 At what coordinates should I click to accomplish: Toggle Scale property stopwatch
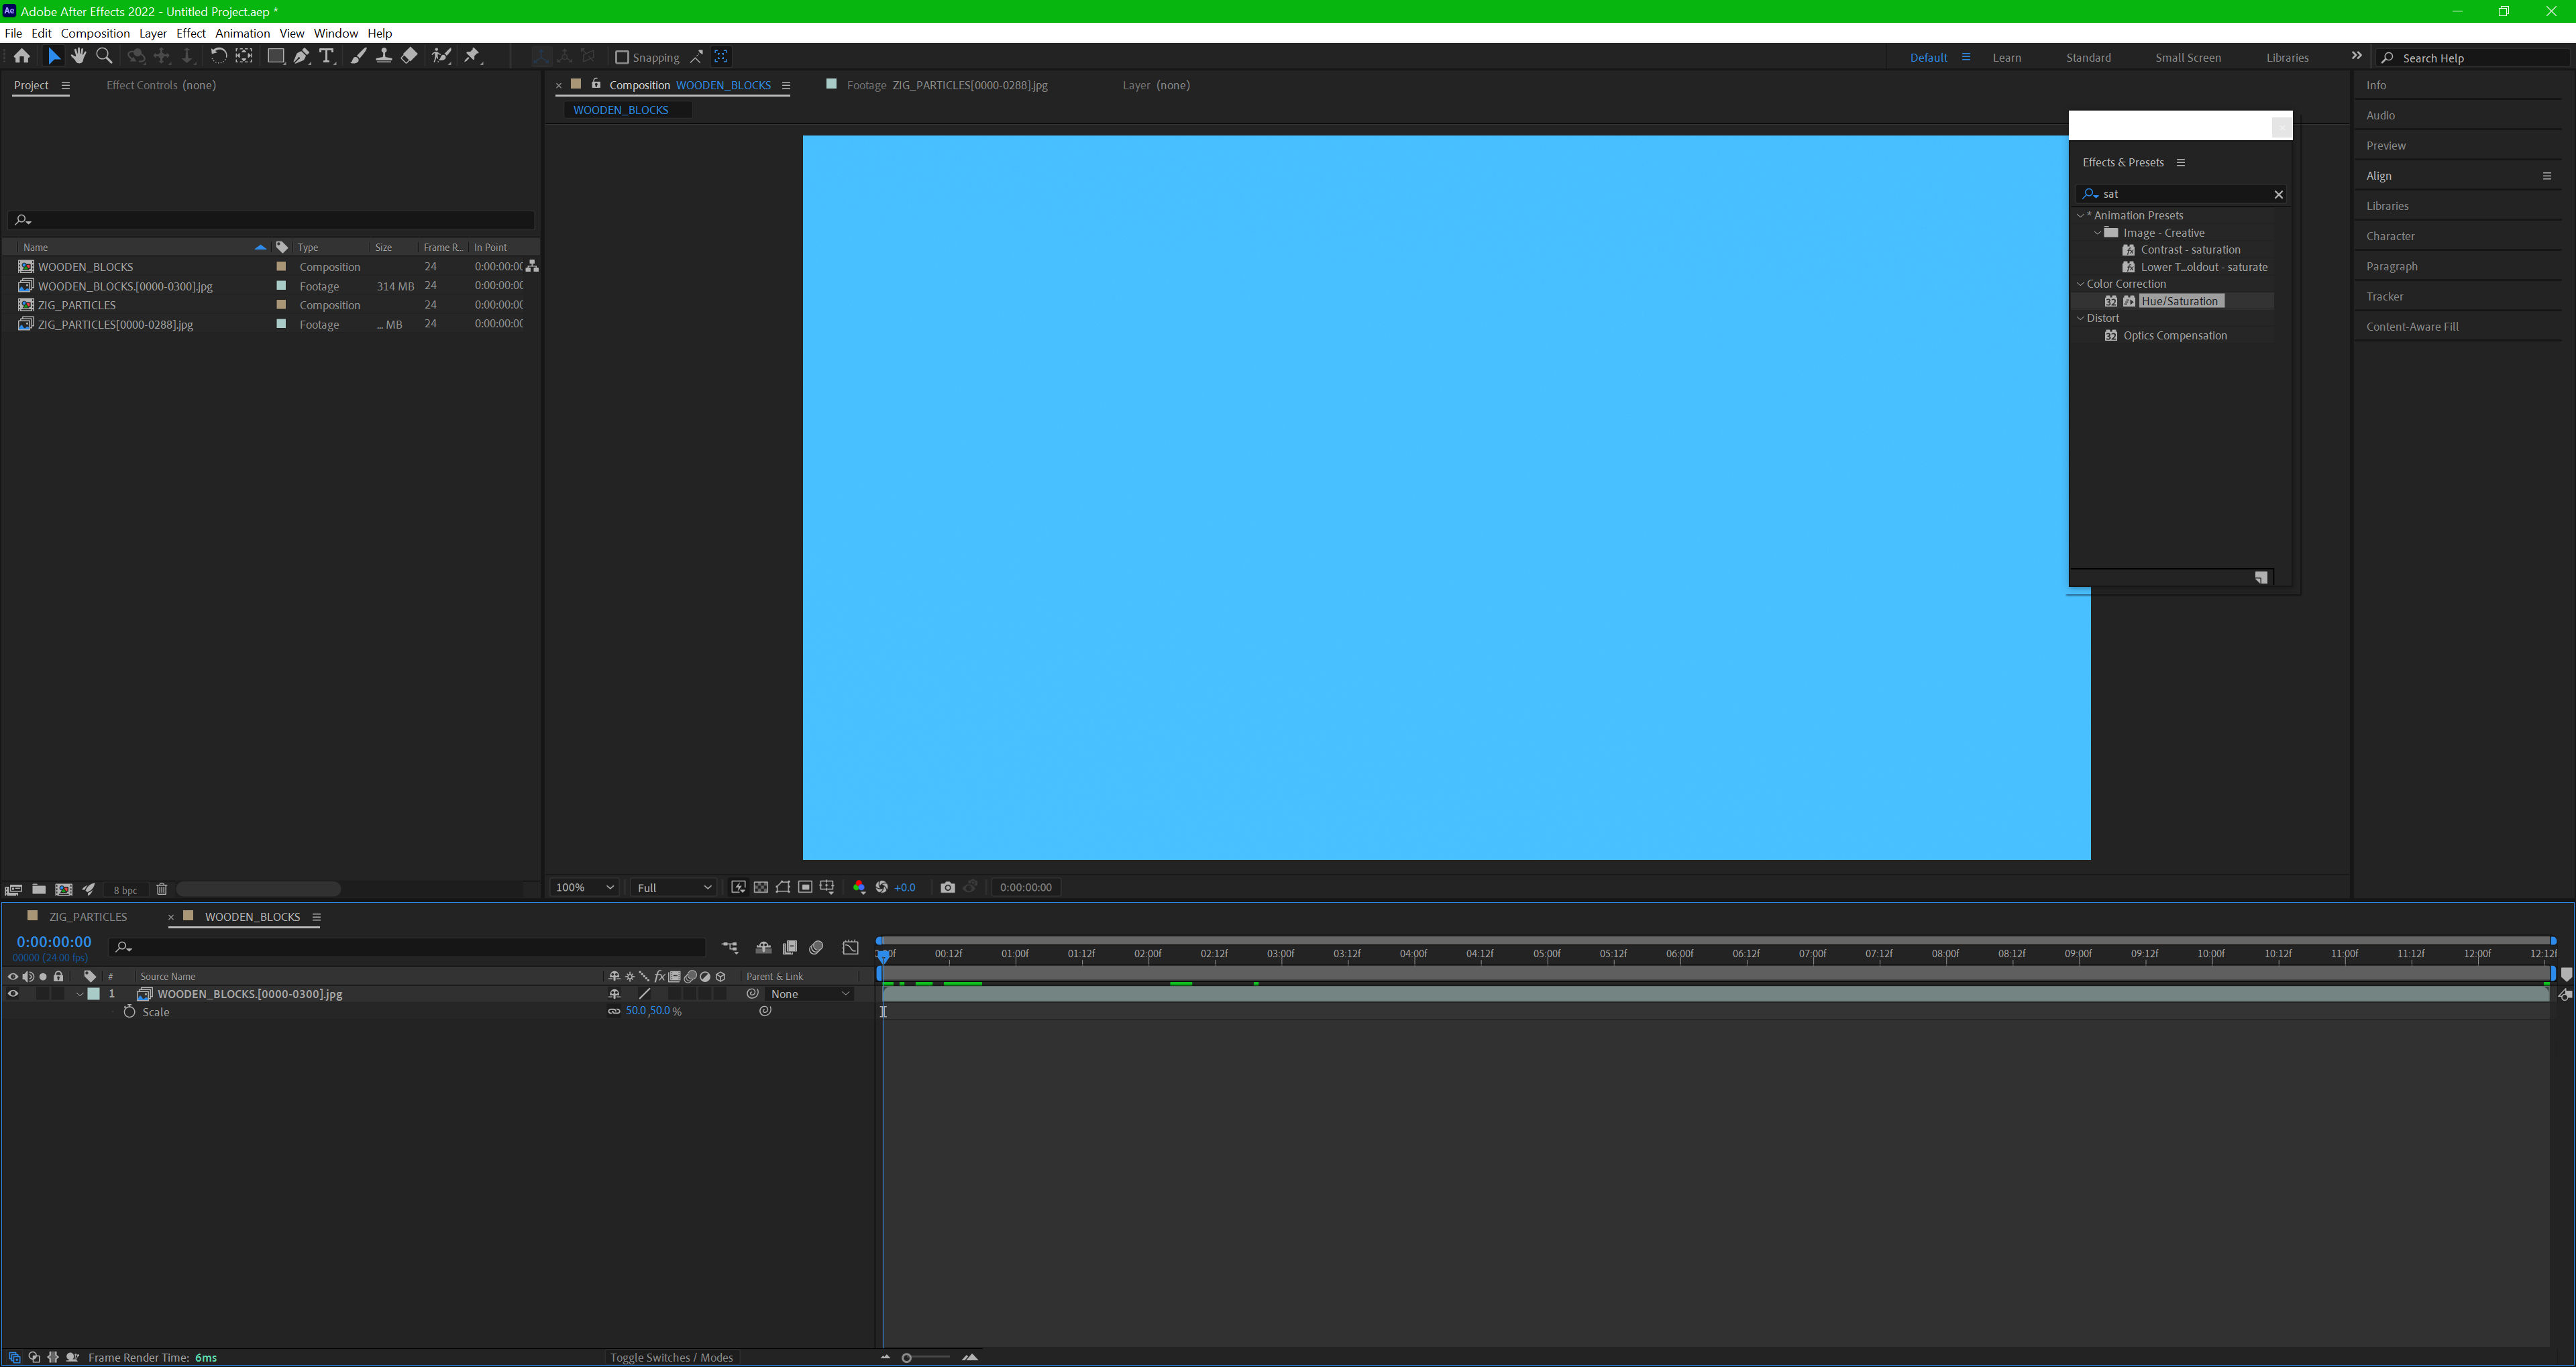click(x=129, y=1012)
